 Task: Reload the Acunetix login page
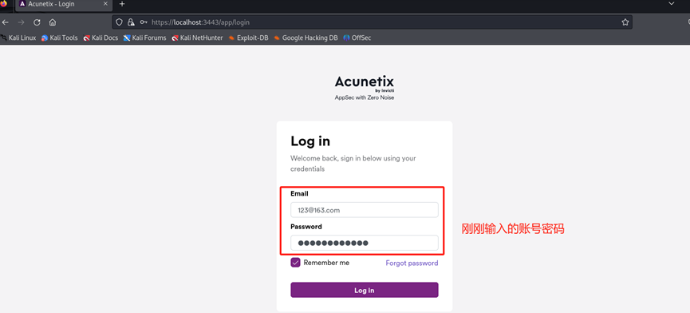coord(37,22)
